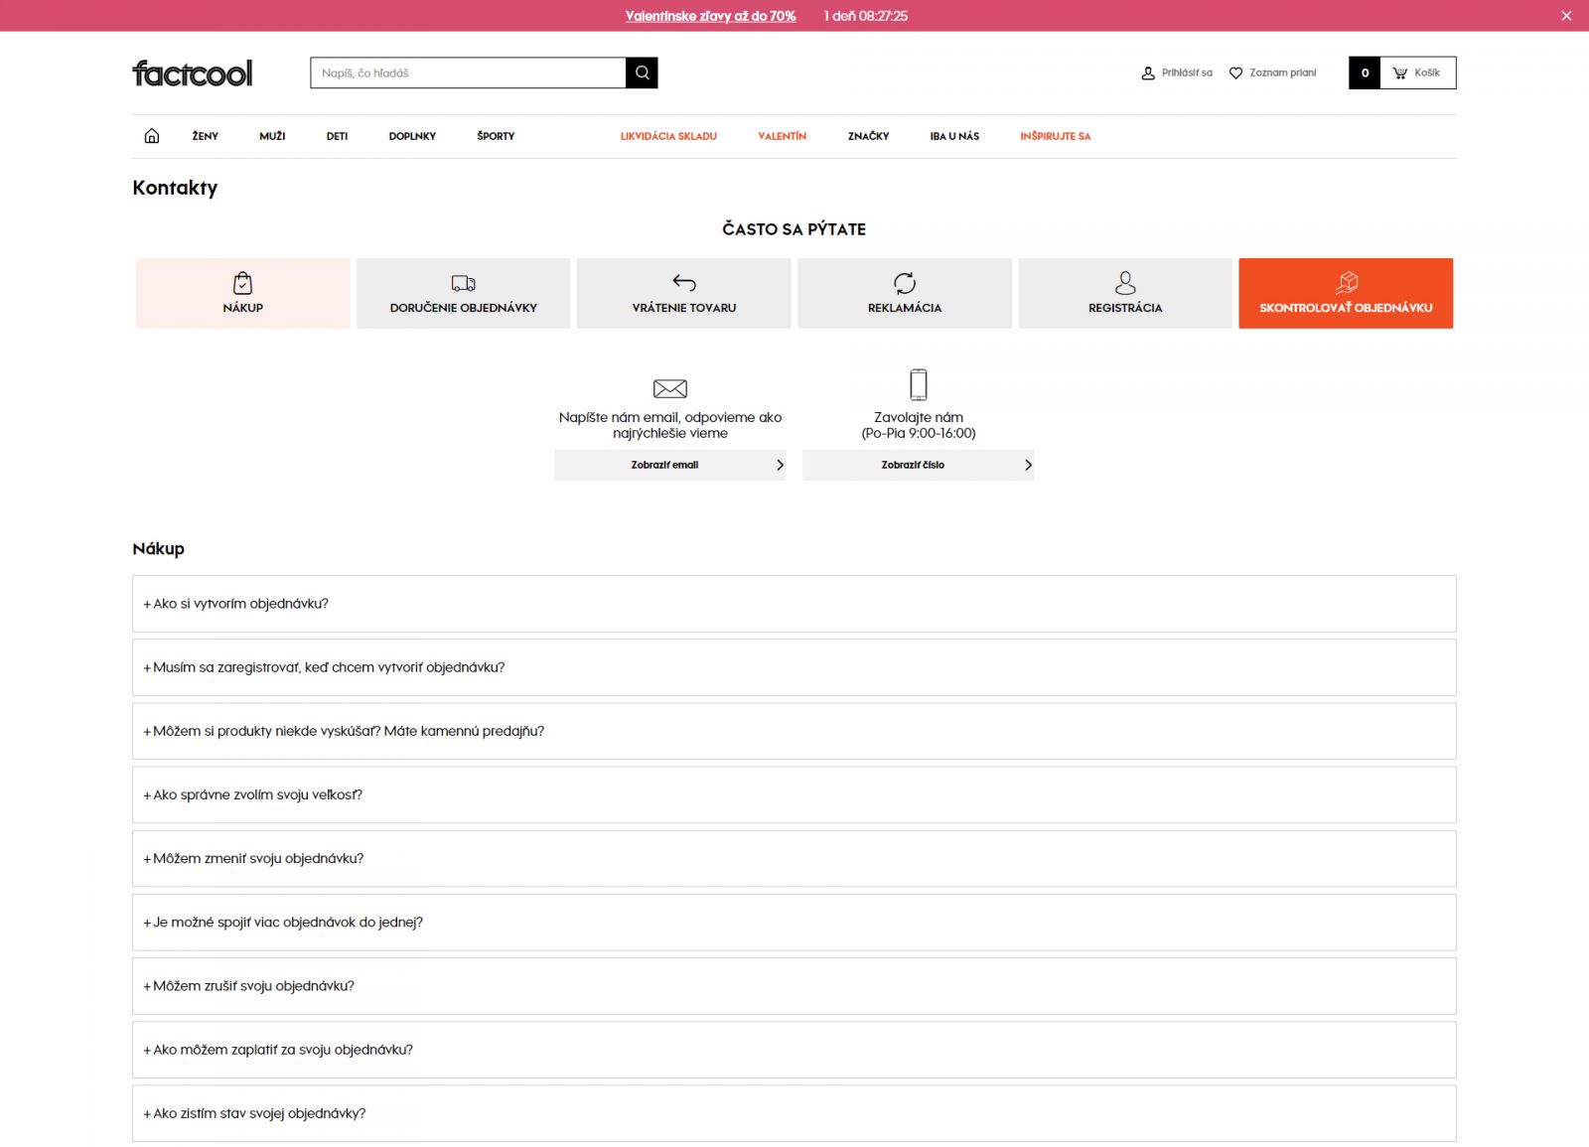Open the LIKVIDÁCIA SKLADU menu item
Viewport: 1589px width, 1147px height.
668,136
